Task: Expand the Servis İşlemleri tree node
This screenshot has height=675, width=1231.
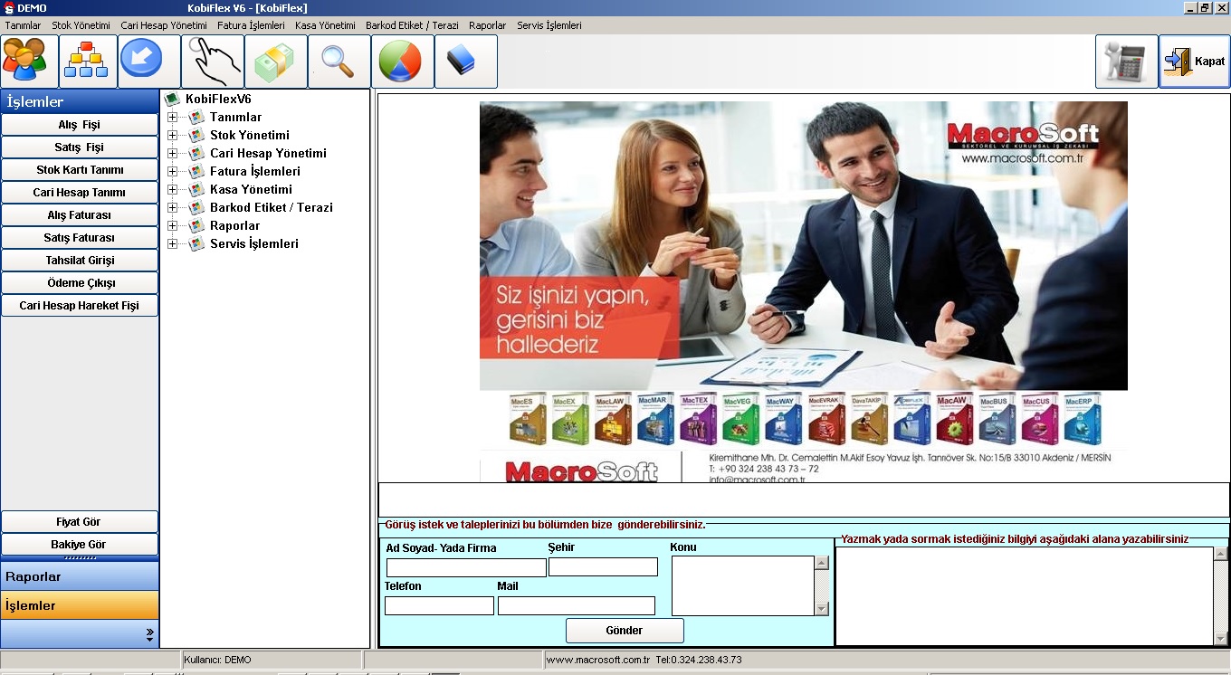Action: pos(172,244)
